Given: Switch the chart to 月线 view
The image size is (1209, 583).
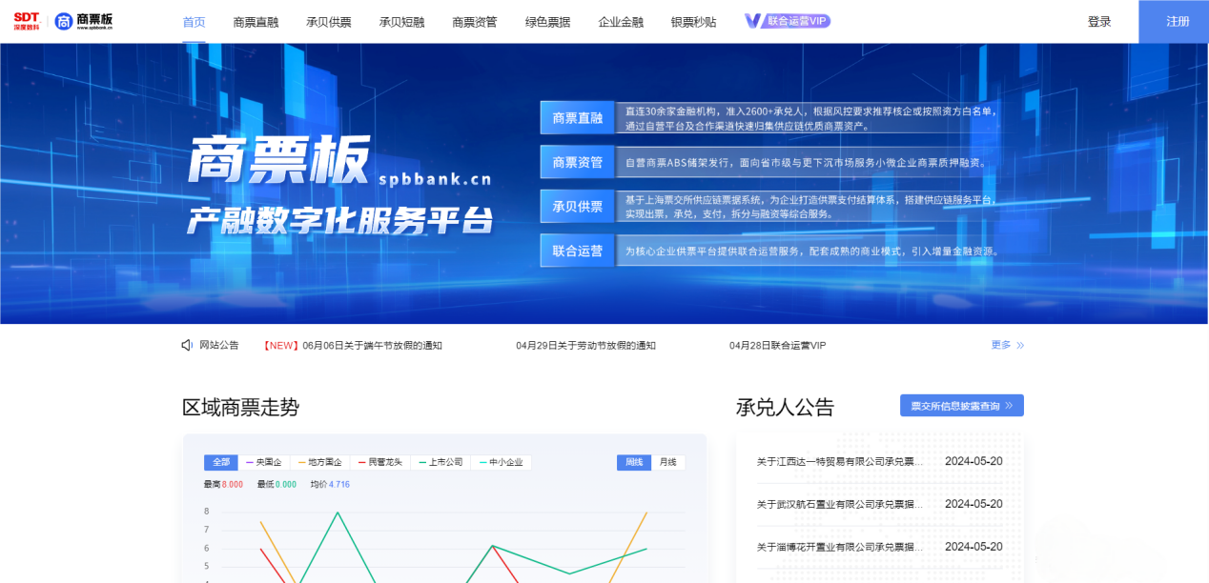Looking at the screenshot, I should 666,462.
